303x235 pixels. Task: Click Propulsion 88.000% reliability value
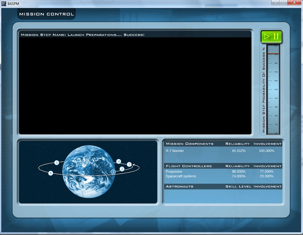point(239,172)
